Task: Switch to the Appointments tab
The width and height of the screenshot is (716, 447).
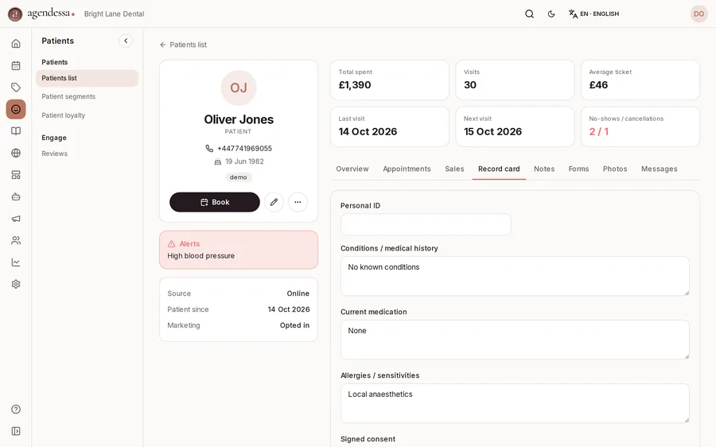Action: coord(407,169)
